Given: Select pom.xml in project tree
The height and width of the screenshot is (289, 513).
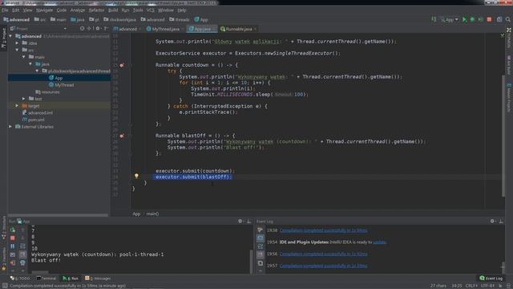Looking at the screenshot, I should [x=36, y=120].
